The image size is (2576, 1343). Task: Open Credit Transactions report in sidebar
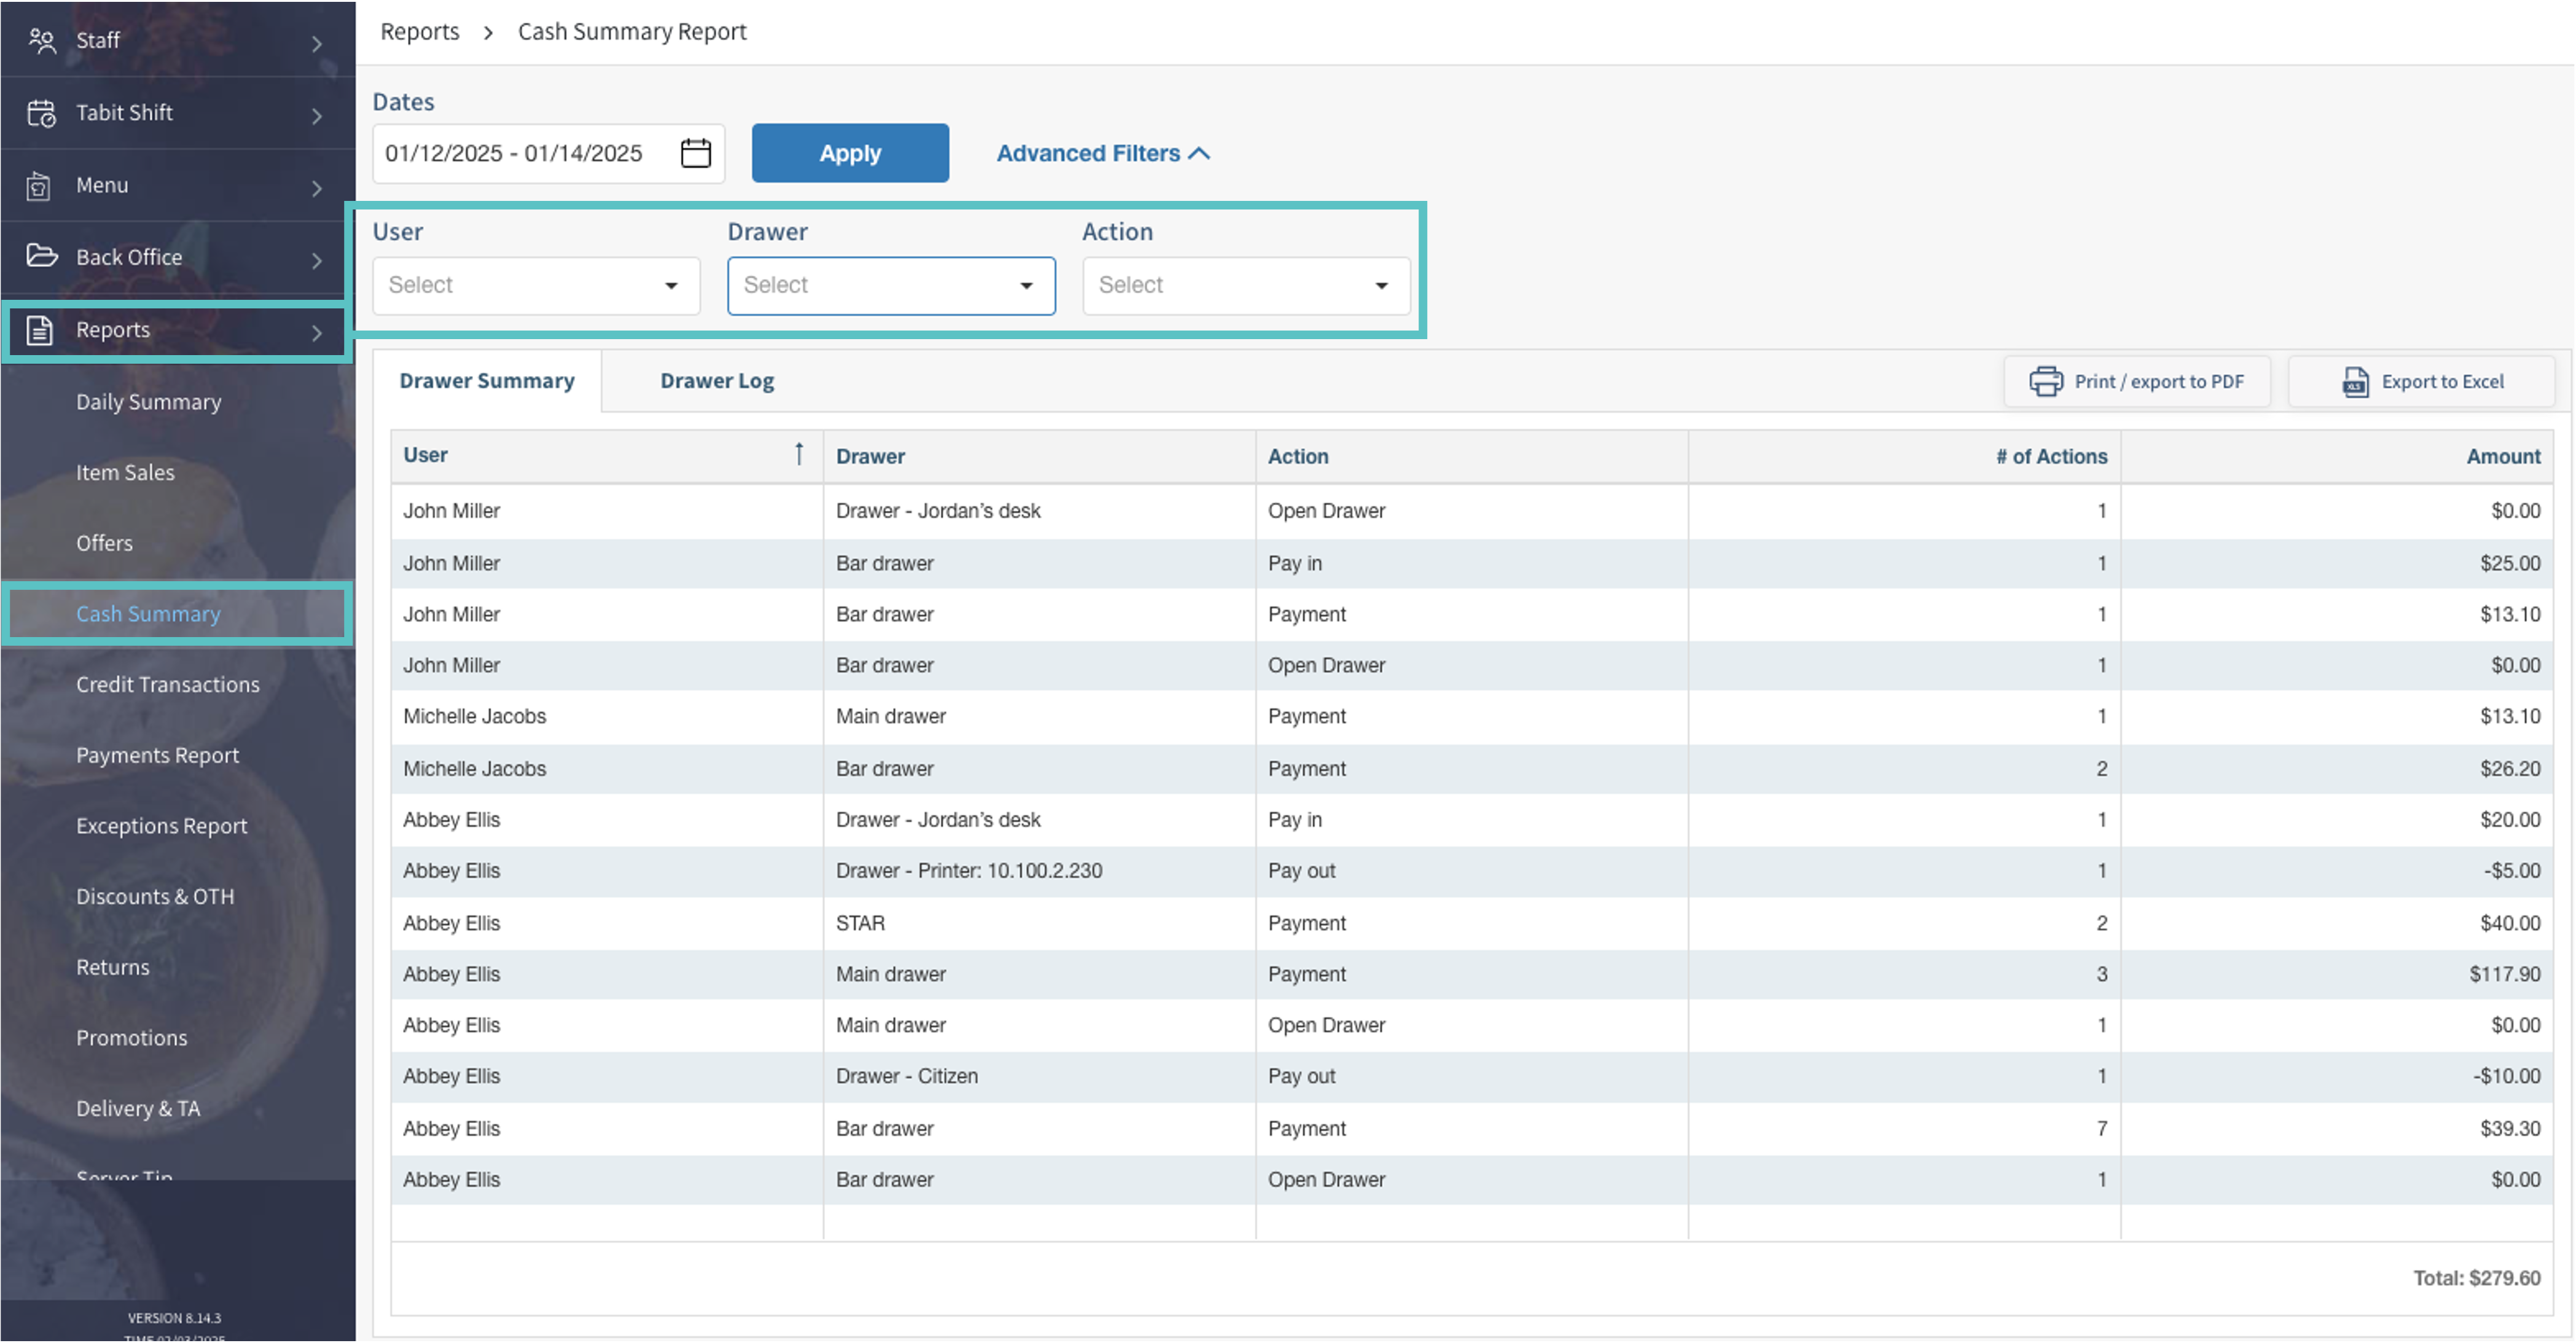167,685
